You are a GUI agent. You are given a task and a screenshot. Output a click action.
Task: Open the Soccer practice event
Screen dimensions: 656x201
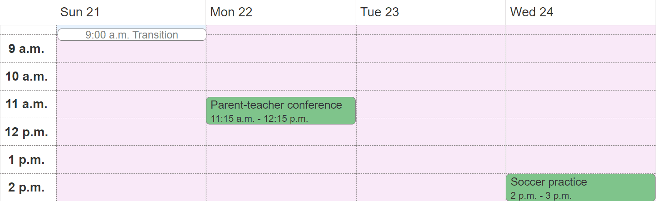[x=581, y=187]
